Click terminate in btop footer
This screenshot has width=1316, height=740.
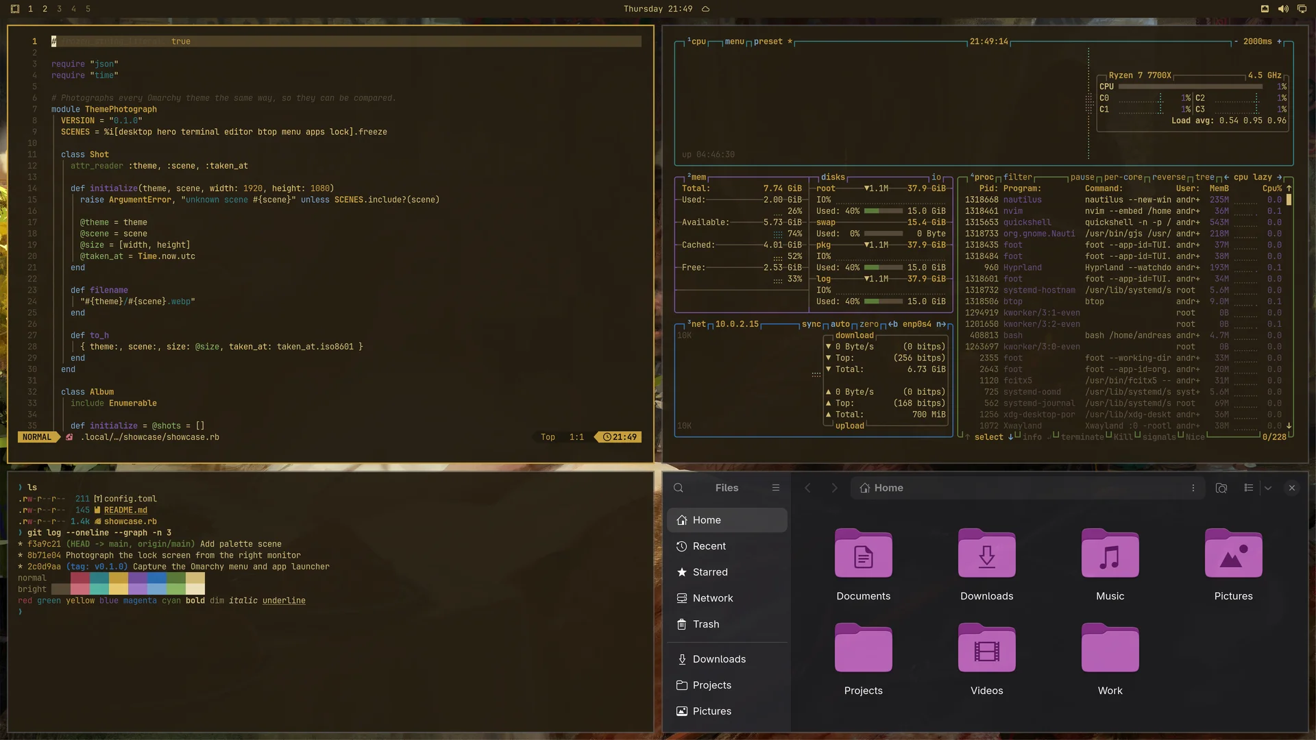pos(1082,437)
